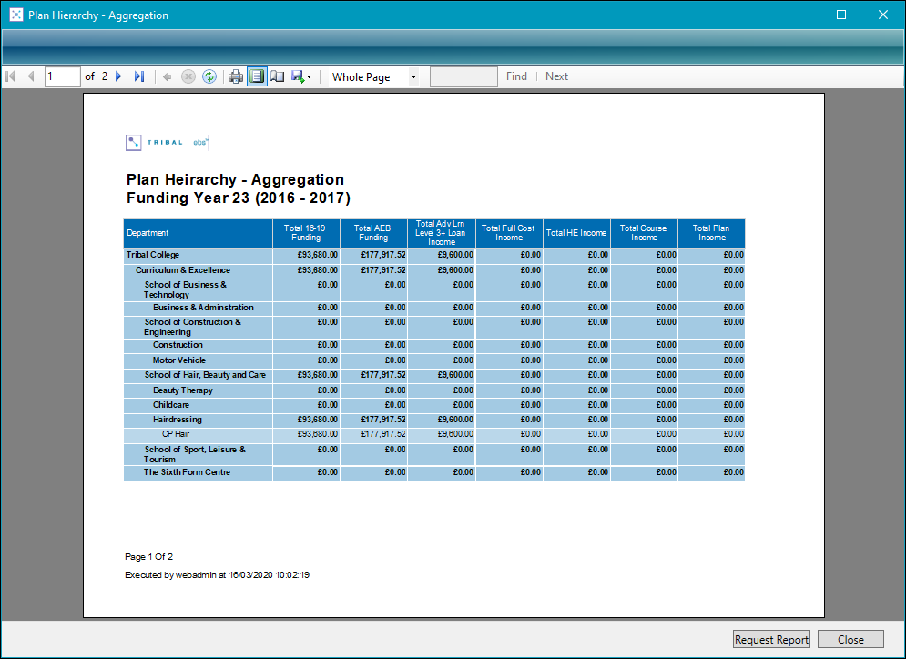906x659 pixels.
Task: Select the Tribal College row label
Action: 153,255
